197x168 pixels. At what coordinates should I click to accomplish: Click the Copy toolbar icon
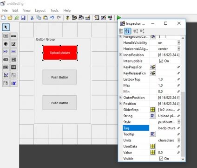[39, 18]
